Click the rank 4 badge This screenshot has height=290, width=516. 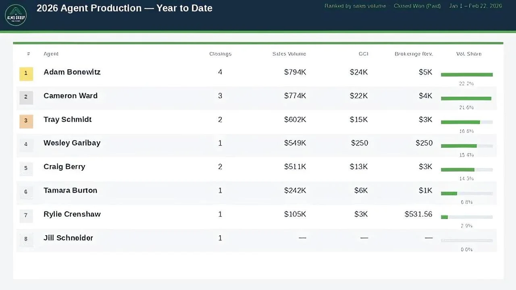(x=26, y=145)
